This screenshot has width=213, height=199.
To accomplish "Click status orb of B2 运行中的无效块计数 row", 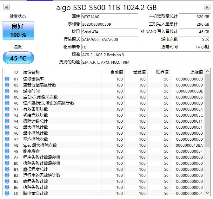I will point(7,175).
